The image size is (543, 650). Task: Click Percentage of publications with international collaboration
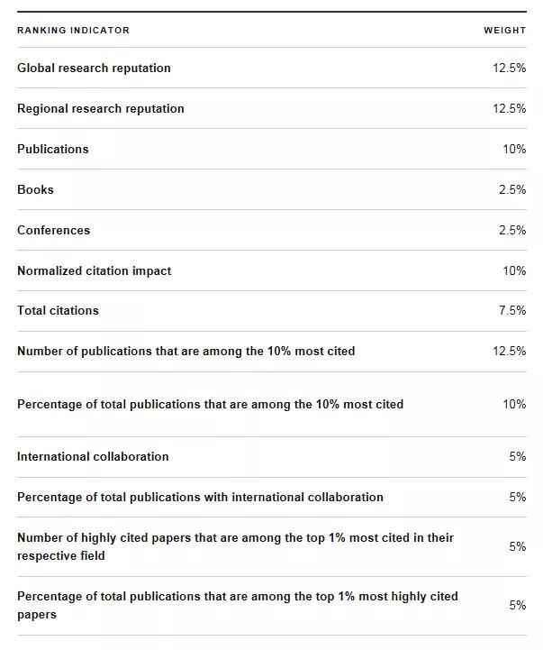pos(200,498)
